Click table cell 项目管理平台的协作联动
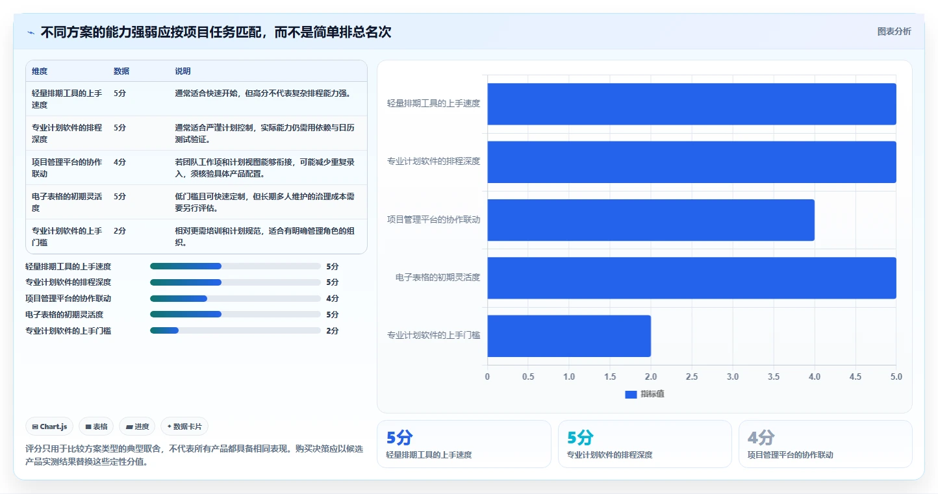The image size is (938, 494). coord(67,167)
